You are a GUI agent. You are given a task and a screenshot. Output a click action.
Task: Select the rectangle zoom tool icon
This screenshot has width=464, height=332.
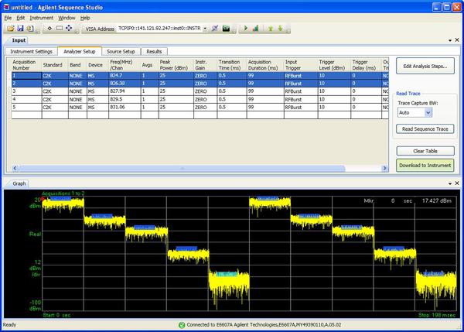pos(60,29)
